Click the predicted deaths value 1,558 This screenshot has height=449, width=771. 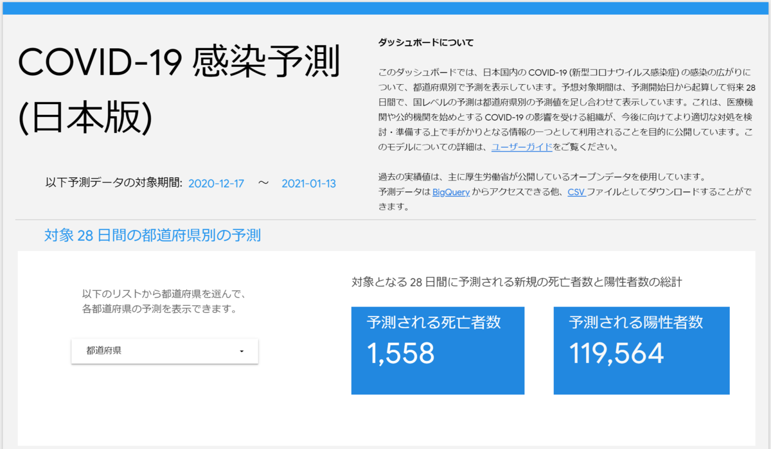401,353
